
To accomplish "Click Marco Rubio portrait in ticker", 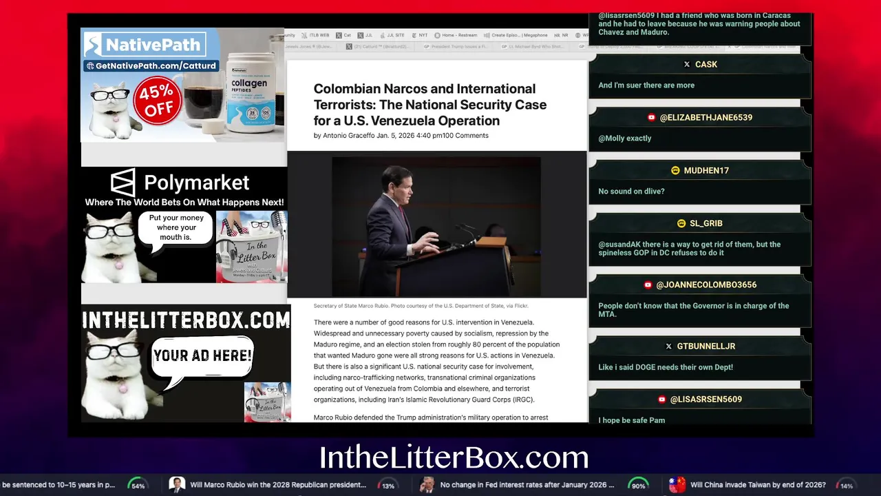I will (178, 485).
